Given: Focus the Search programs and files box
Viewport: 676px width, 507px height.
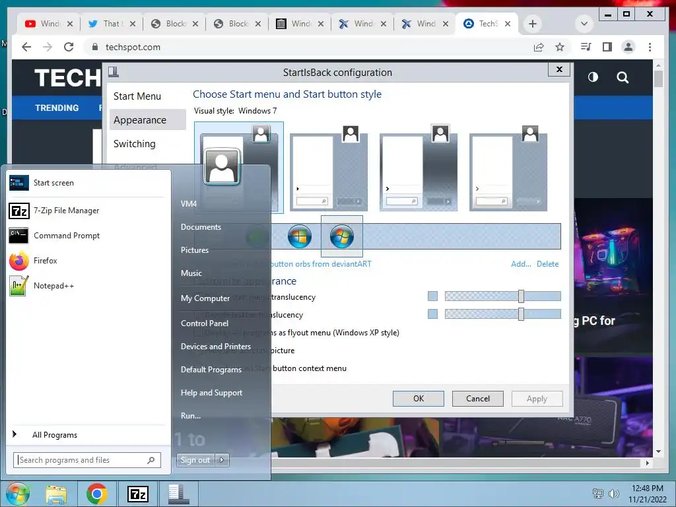Looking at the screenshot, I should pos(87,460).
